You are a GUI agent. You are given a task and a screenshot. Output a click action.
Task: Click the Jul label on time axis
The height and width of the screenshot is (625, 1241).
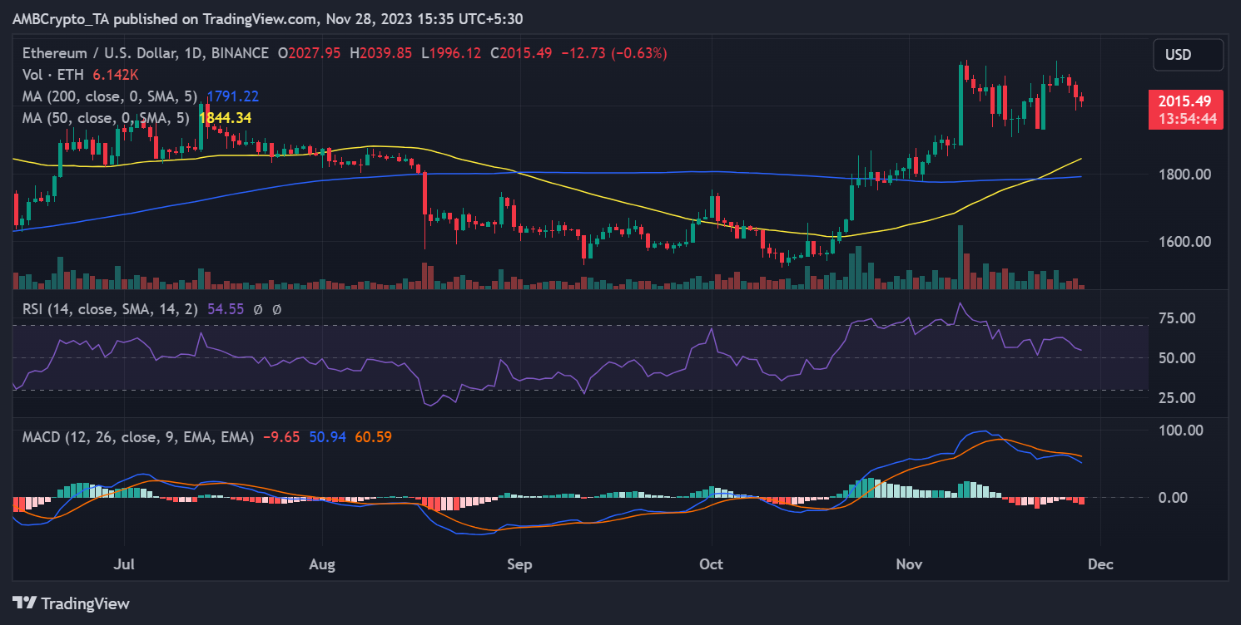(x=125, y=565)
